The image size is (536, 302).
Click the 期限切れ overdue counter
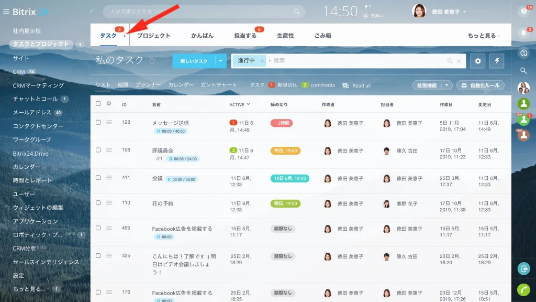point(283,85)
